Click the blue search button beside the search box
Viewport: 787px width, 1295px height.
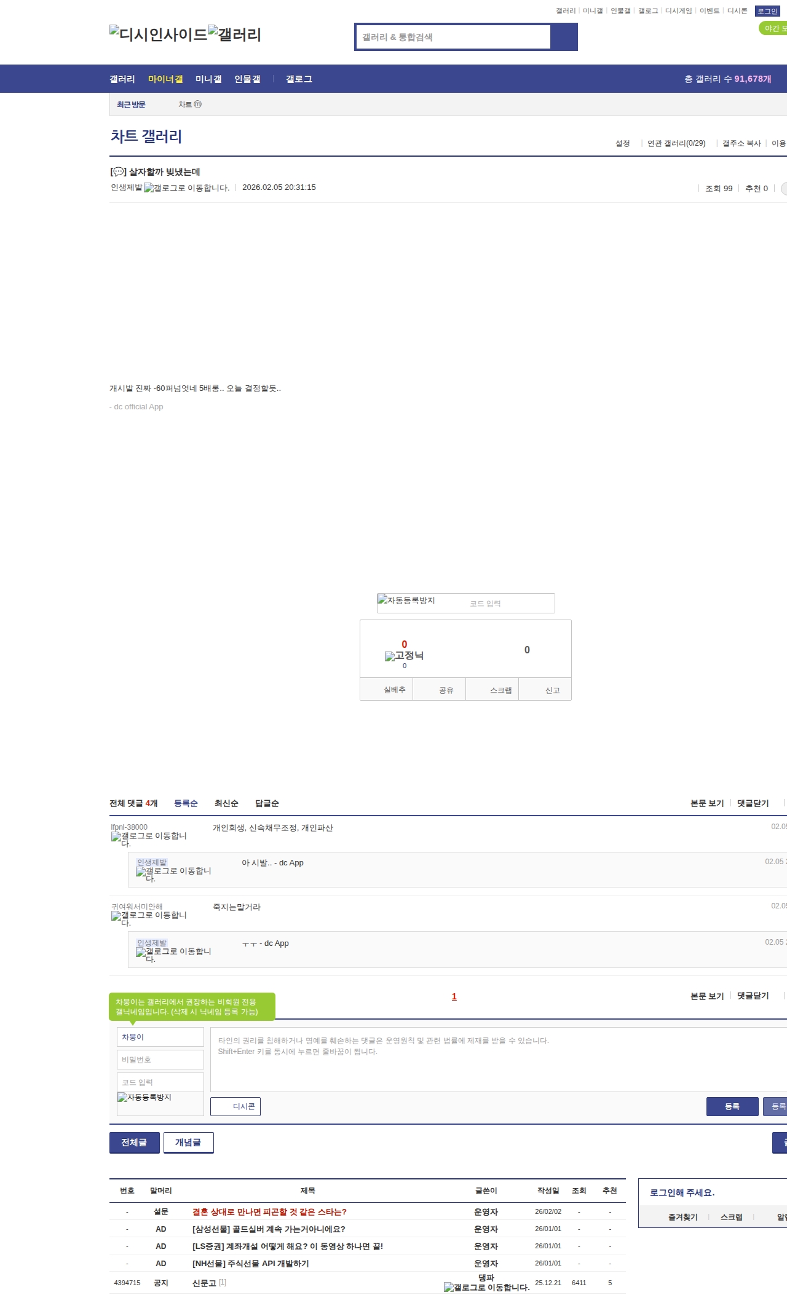click(x=564, y=37)
